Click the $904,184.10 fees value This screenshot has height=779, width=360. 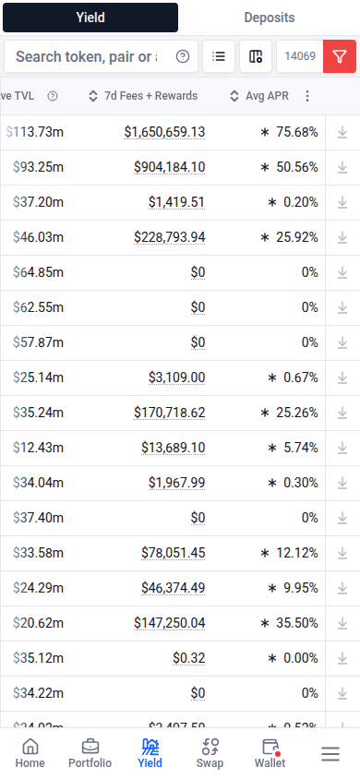tap(169, 167)
